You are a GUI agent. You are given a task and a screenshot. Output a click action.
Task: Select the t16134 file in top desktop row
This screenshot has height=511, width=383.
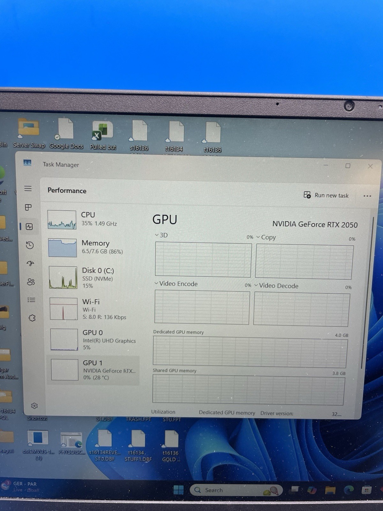pyautogui.click(x=174, y=136)
